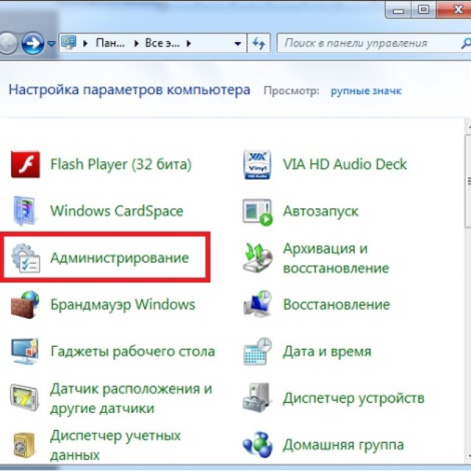
Task: Click the Пан... breadcrumb segment
Action: [x=110, y=43]
